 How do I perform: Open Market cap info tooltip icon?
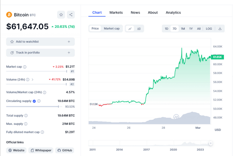point(25,67)
